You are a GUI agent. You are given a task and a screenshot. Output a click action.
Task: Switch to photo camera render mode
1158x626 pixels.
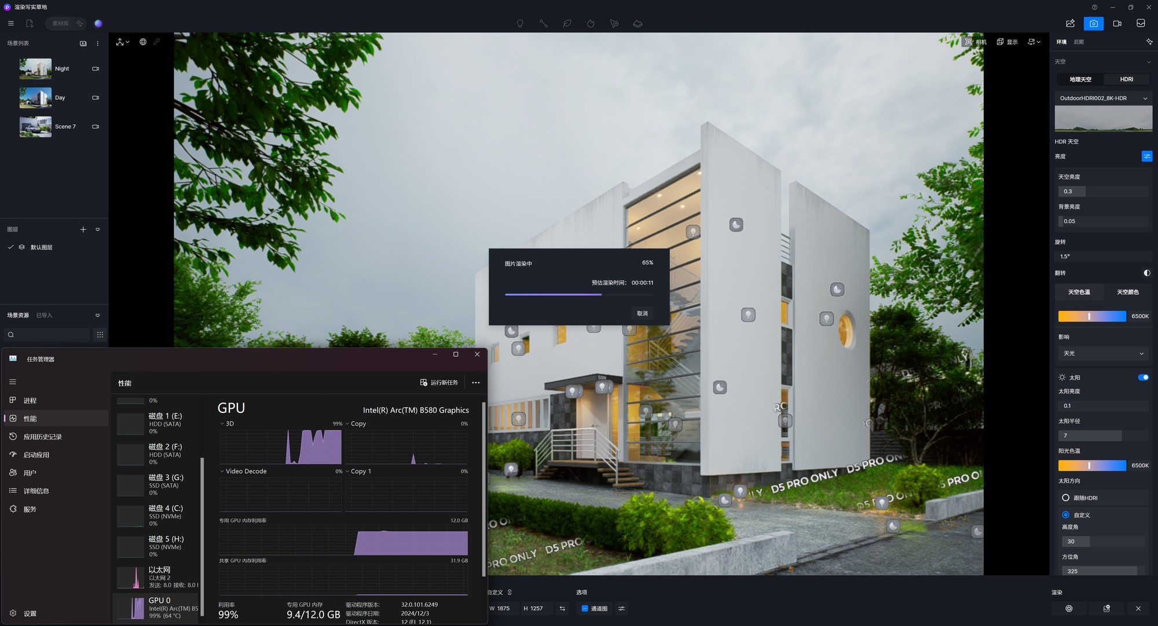[x=1093, y=23]
